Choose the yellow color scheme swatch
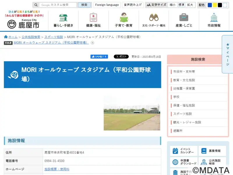 pos(215,5)
